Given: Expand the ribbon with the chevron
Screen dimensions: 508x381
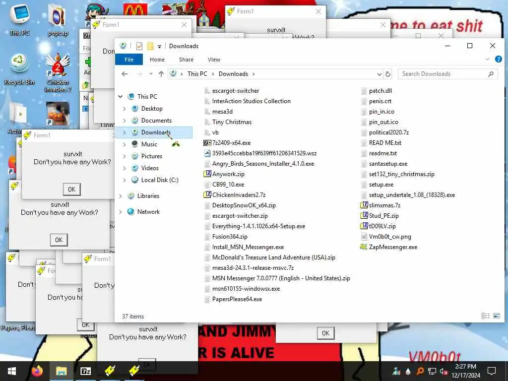Looking at the screenshot, I should (x=488, y=60).
